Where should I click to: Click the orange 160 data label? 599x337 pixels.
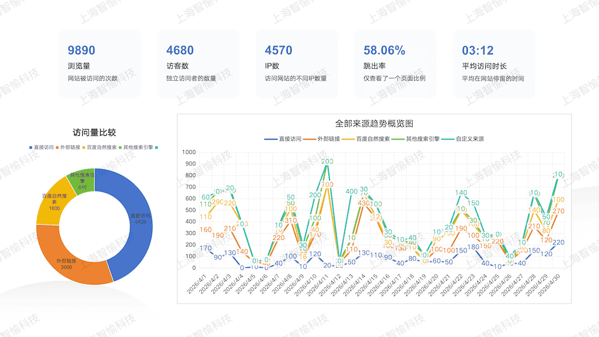205,230
